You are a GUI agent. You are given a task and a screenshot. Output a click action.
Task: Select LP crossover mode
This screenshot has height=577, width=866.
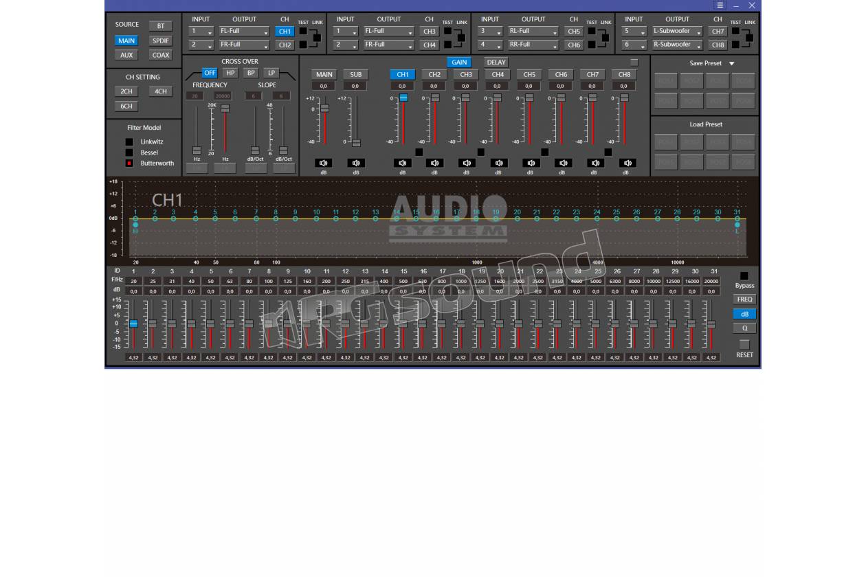(271, 73)
